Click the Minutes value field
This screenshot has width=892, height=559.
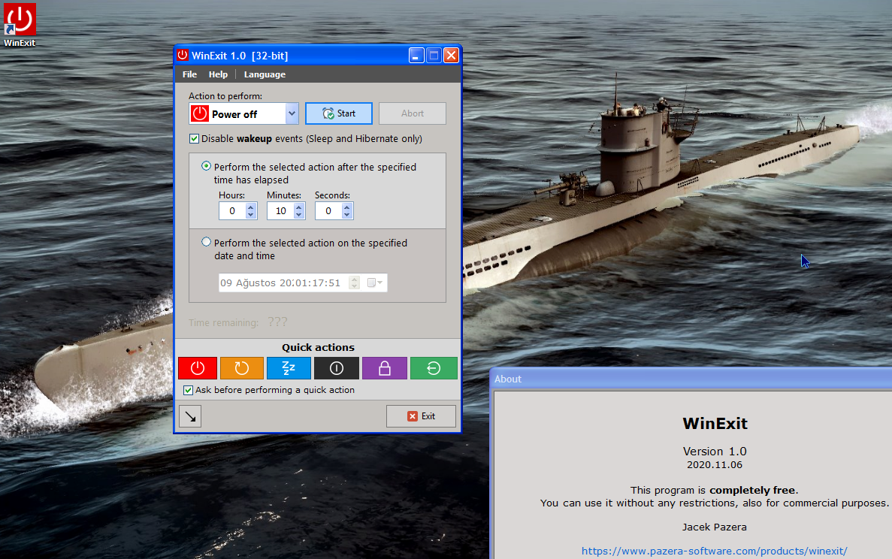(280, 211)
